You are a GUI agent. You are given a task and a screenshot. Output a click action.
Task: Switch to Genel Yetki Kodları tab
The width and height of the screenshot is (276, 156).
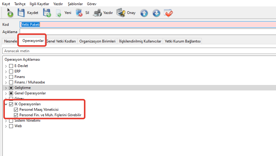click(62, 41)
